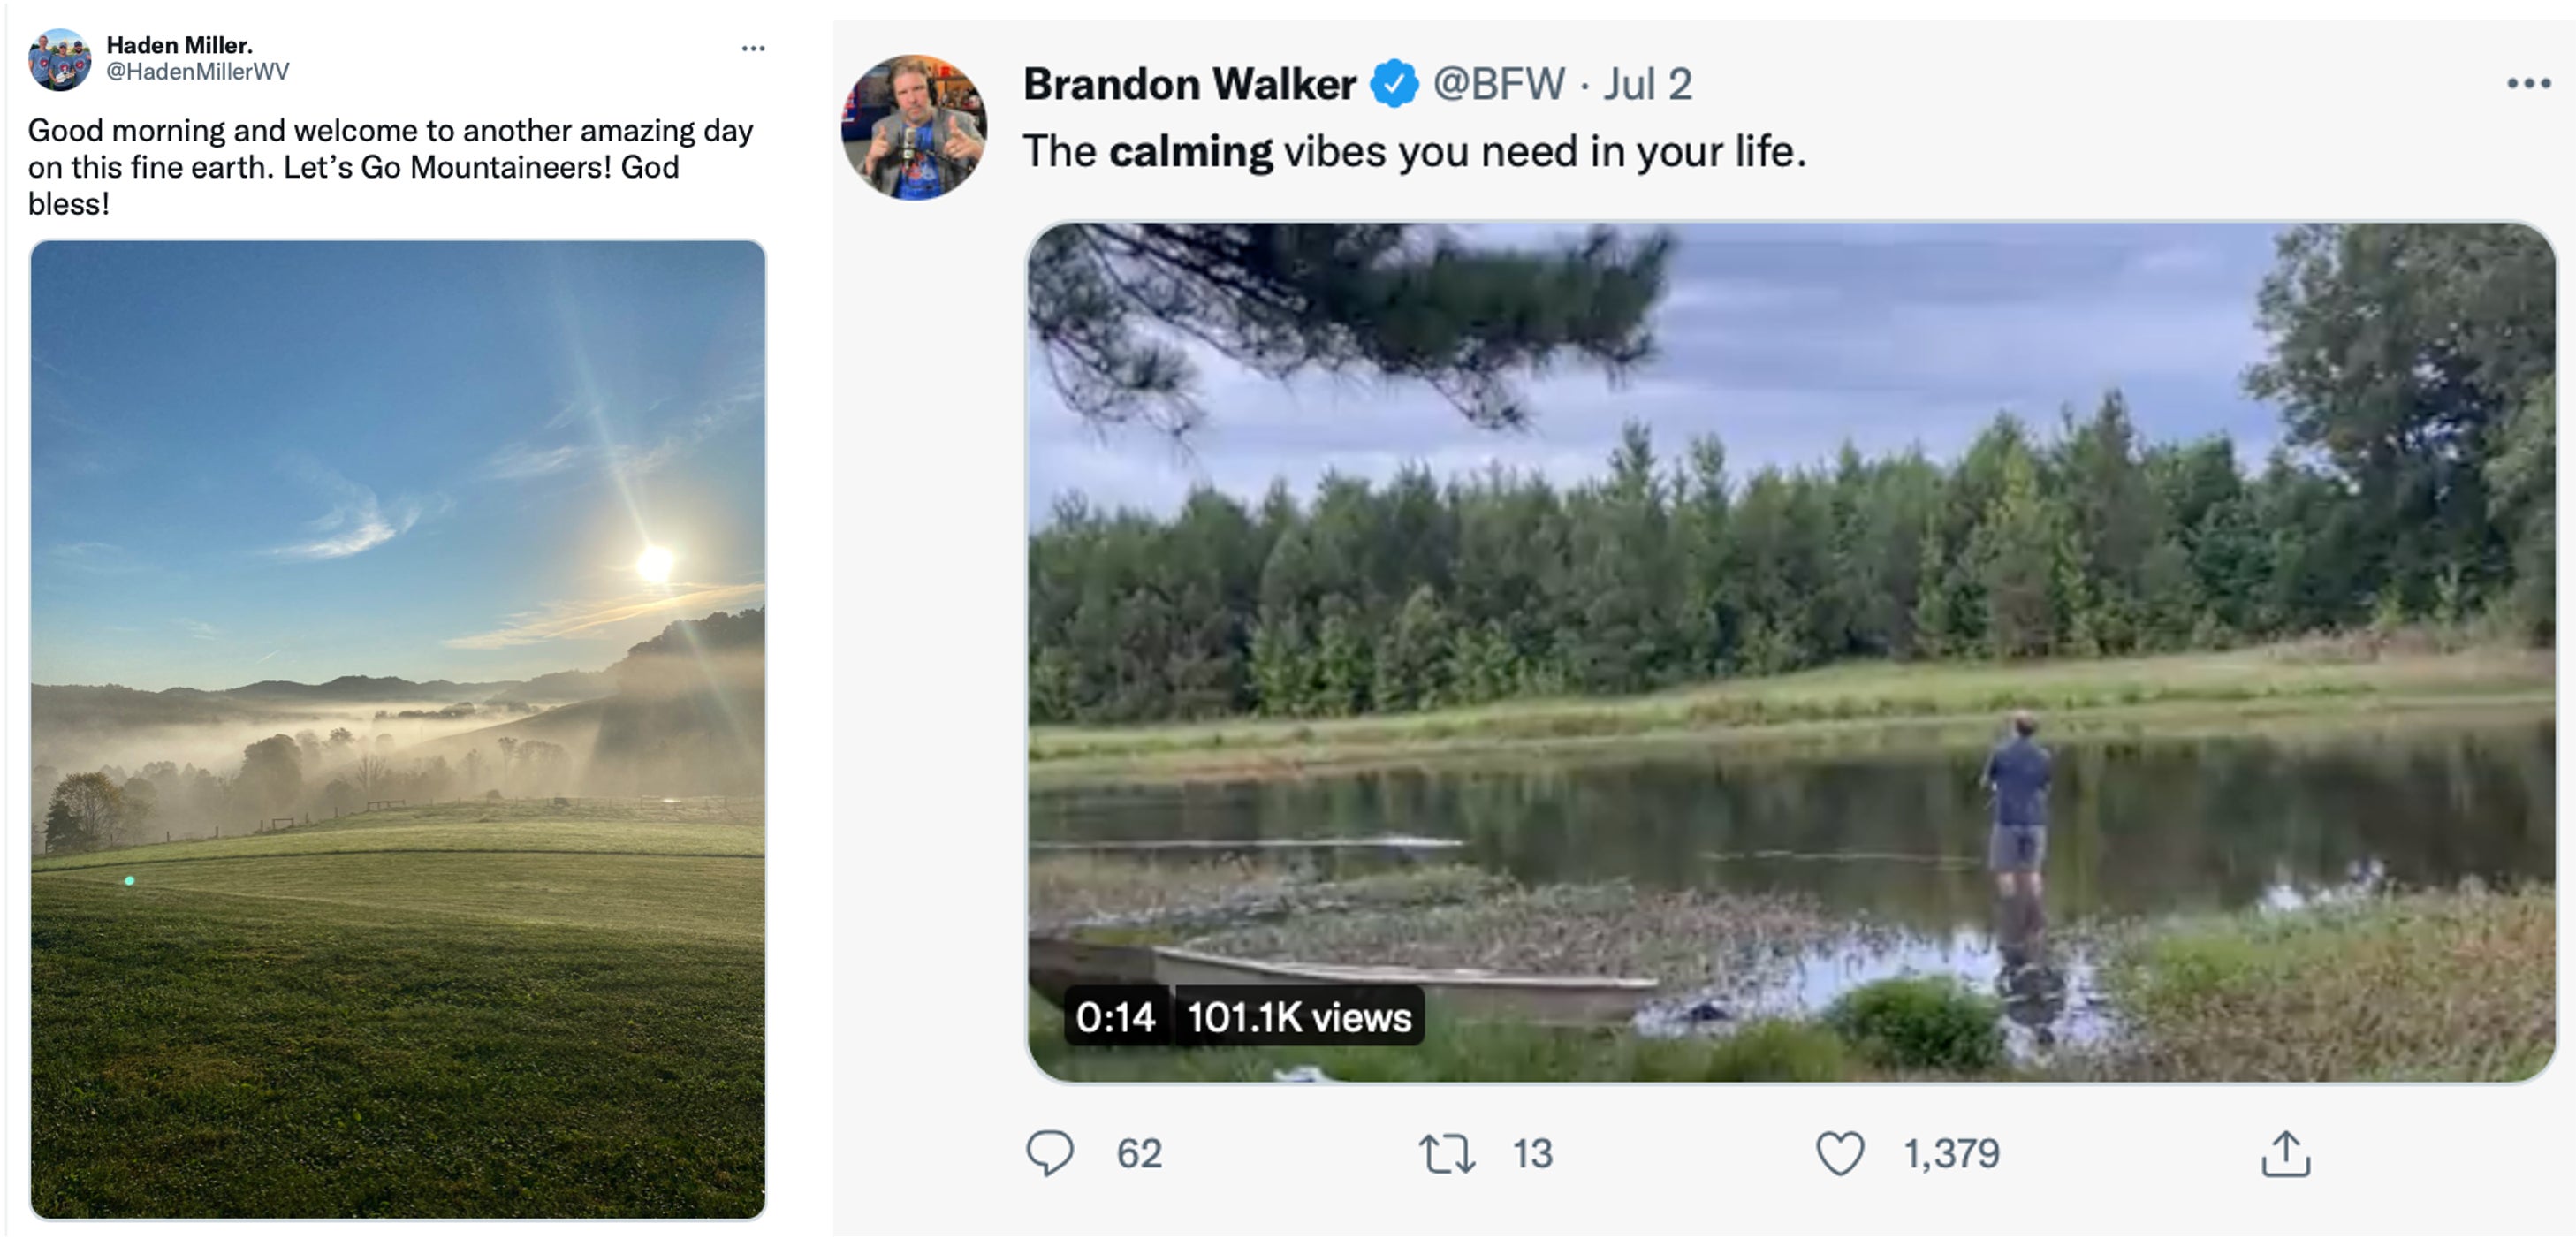Click the 101.1K views label

pos(1299,1017)
